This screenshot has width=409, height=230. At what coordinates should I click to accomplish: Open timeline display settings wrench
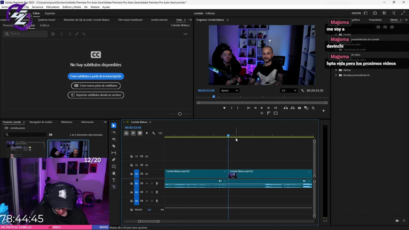point(153,133)
